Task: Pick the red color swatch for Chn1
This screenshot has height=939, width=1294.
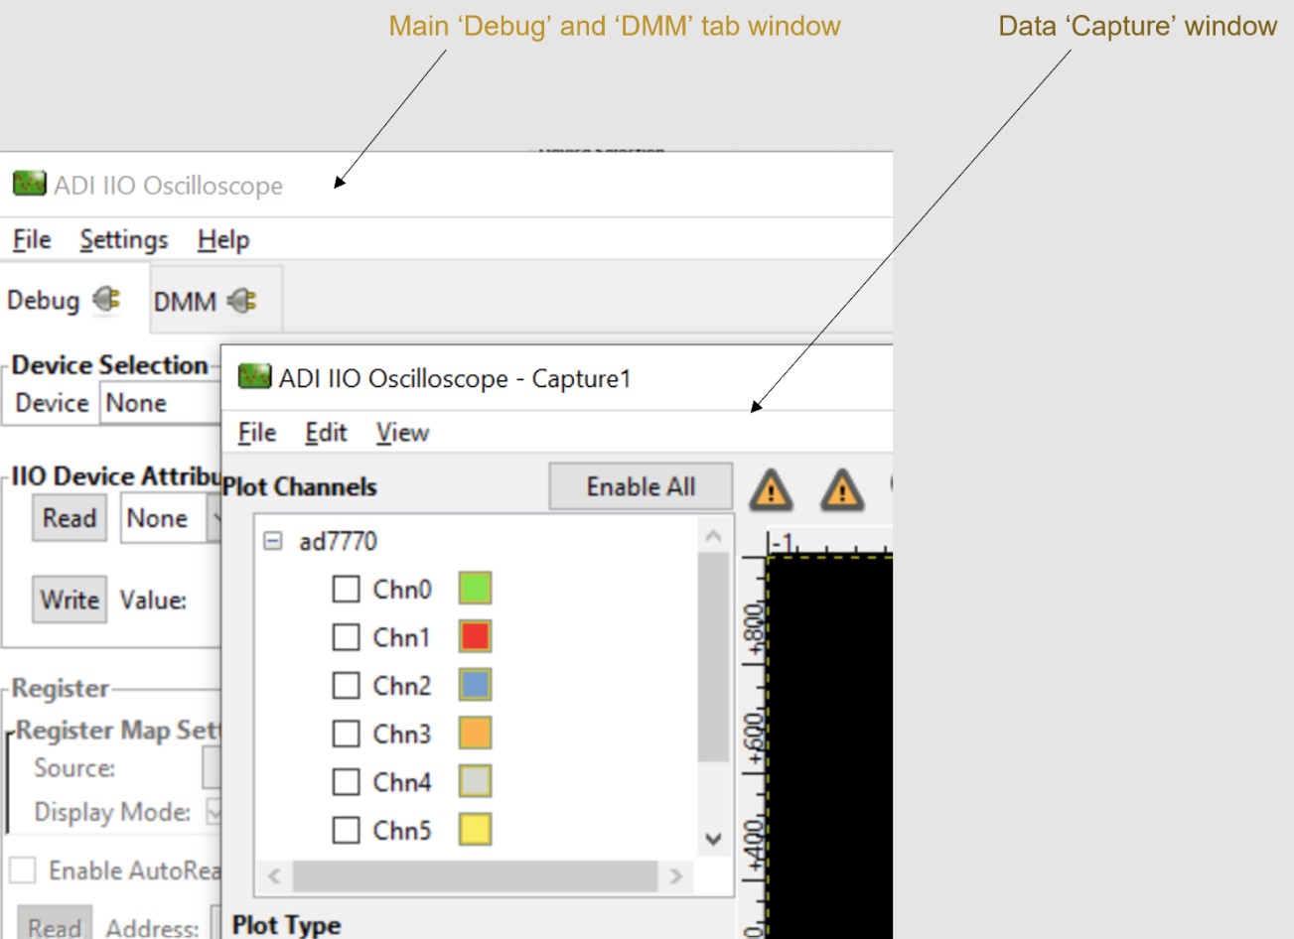Action: 475,636
